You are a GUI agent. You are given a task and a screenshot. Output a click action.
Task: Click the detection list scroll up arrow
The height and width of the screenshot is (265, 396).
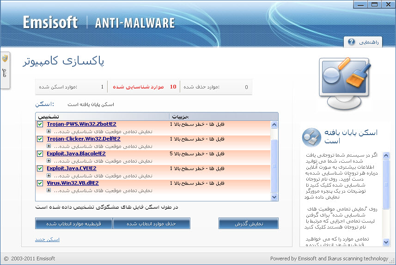pyautogui.click(x=274, y=125)
